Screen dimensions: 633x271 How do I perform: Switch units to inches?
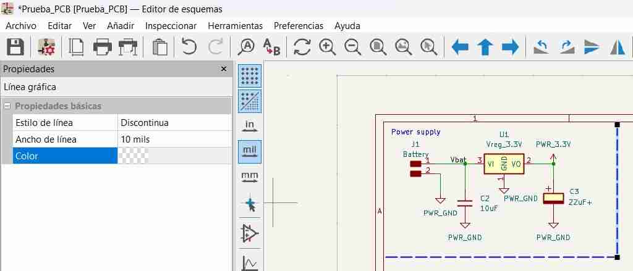[250, 126]
